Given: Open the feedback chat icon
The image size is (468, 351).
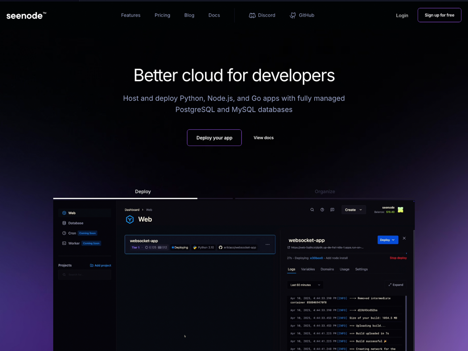Looking at the screenshot, I should pos(332,210).
